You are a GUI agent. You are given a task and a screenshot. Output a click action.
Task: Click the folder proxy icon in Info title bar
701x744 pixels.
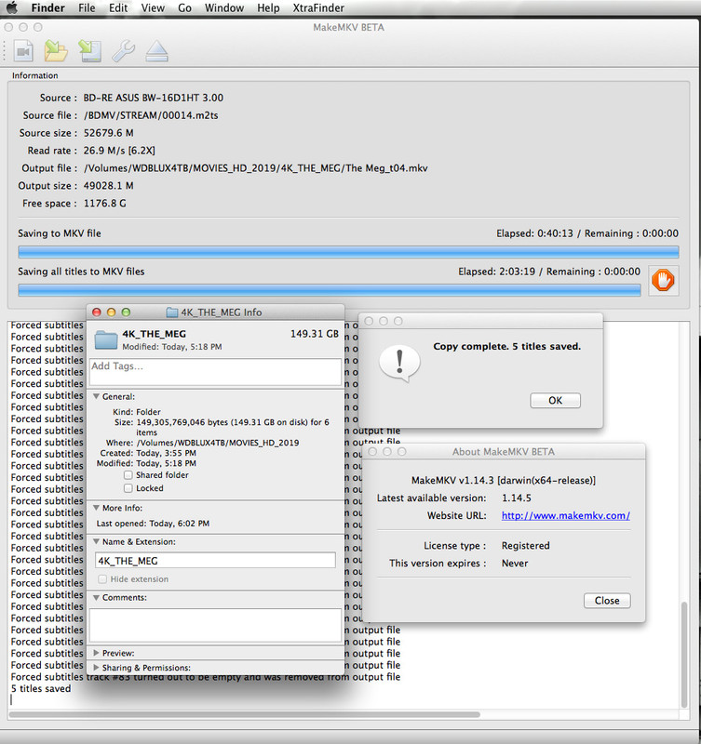point(172,312)
